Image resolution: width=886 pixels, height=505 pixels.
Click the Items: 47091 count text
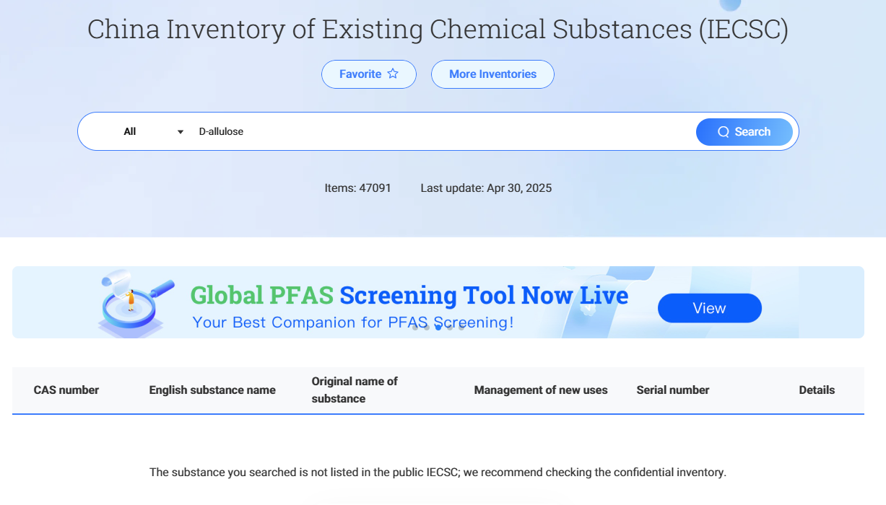pos(357,188)
